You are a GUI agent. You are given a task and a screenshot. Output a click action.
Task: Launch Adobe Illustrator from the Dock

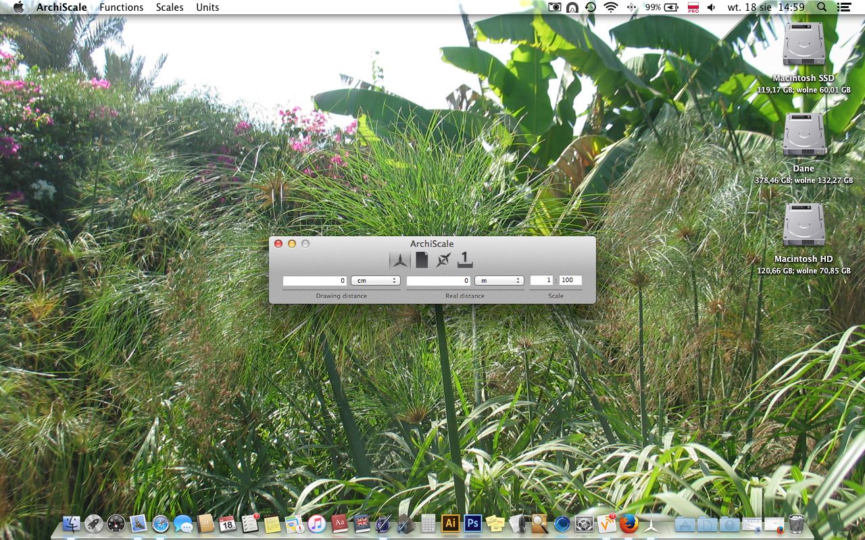click(451, 523)
